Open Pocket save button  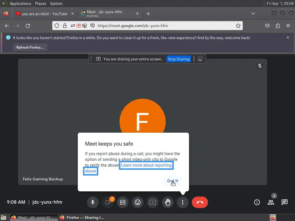click(267, 26)
